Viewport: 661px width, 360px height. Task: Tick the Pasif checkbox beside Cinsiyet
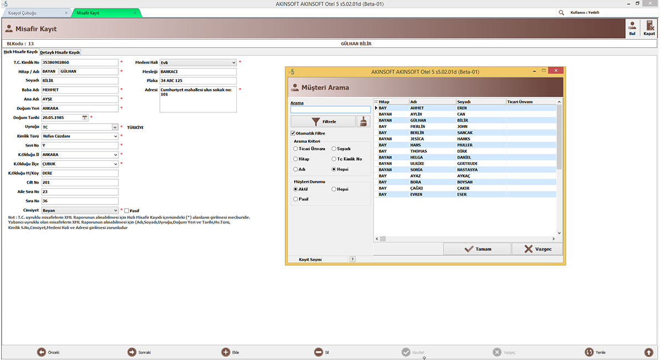(x=127, y=211)
